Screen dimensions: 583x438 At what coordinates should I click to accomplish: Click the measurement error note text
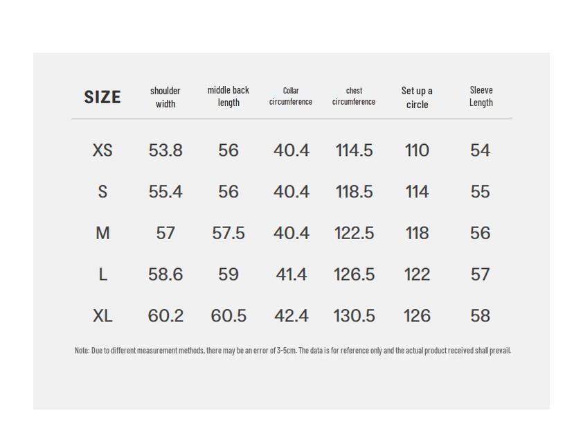point(292,351)
